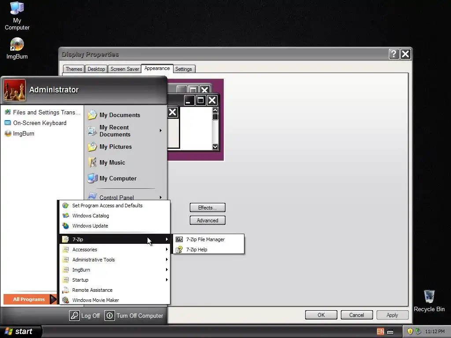Expand Administrative Tools folder

tap(115, 260)
